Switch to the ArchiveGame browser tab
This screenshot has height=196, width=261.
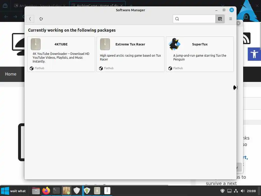(97, 6)
